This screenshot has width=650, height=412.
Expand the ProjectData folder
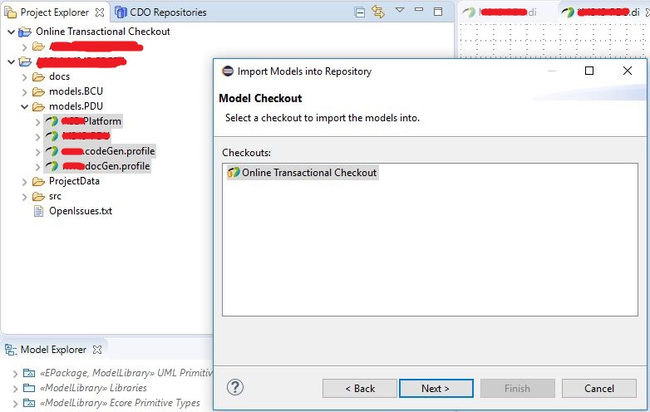coord(24,182)
